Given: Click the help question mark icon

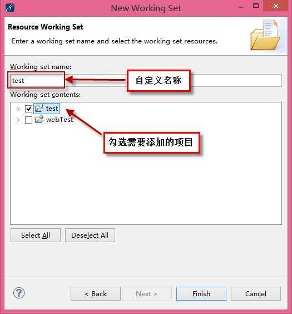Looking at the screenshot, I should [19, 293].
